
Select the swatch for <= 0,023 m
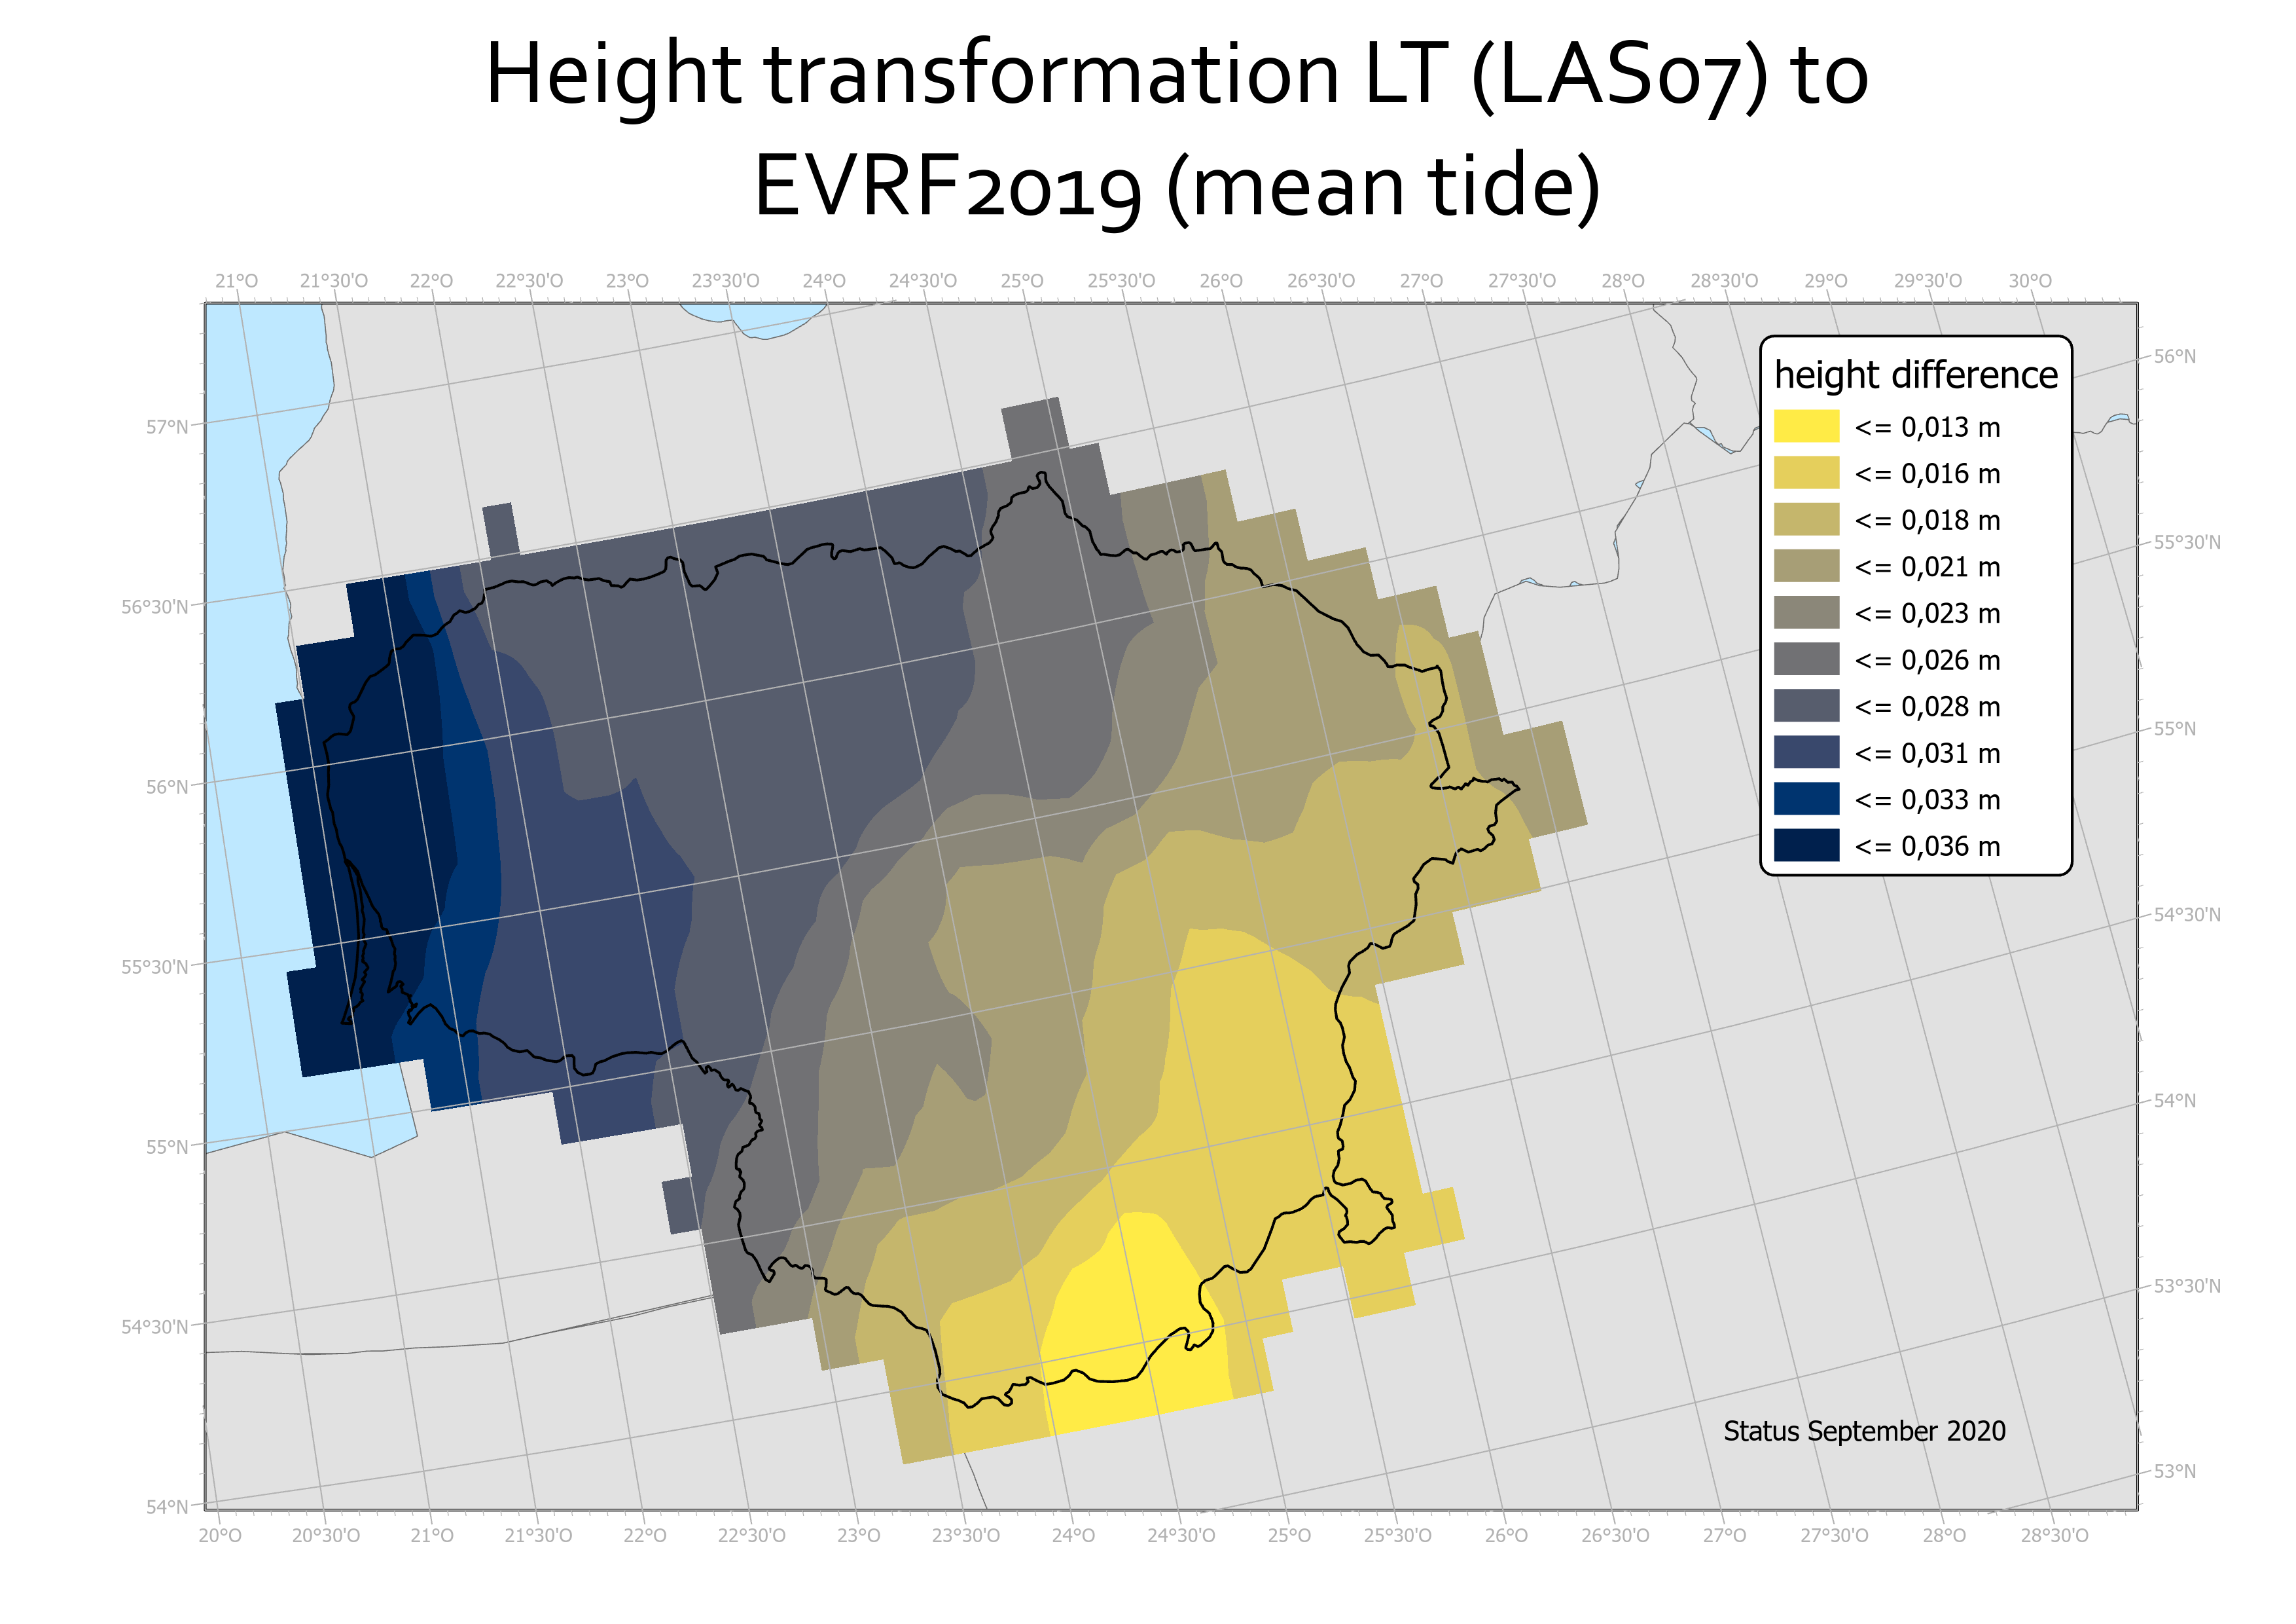coord(1806,612)
